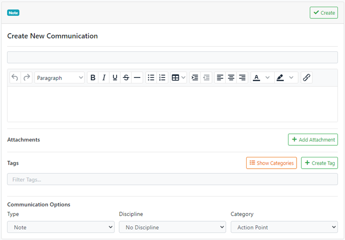Open the Paragraph style dropdown
The image size is (345, 240).
pos(60,78)
